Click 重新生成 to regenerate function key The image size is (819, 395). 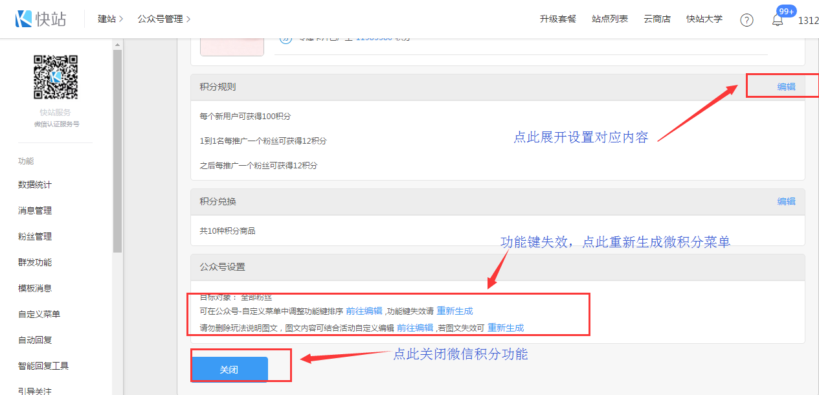454,311
